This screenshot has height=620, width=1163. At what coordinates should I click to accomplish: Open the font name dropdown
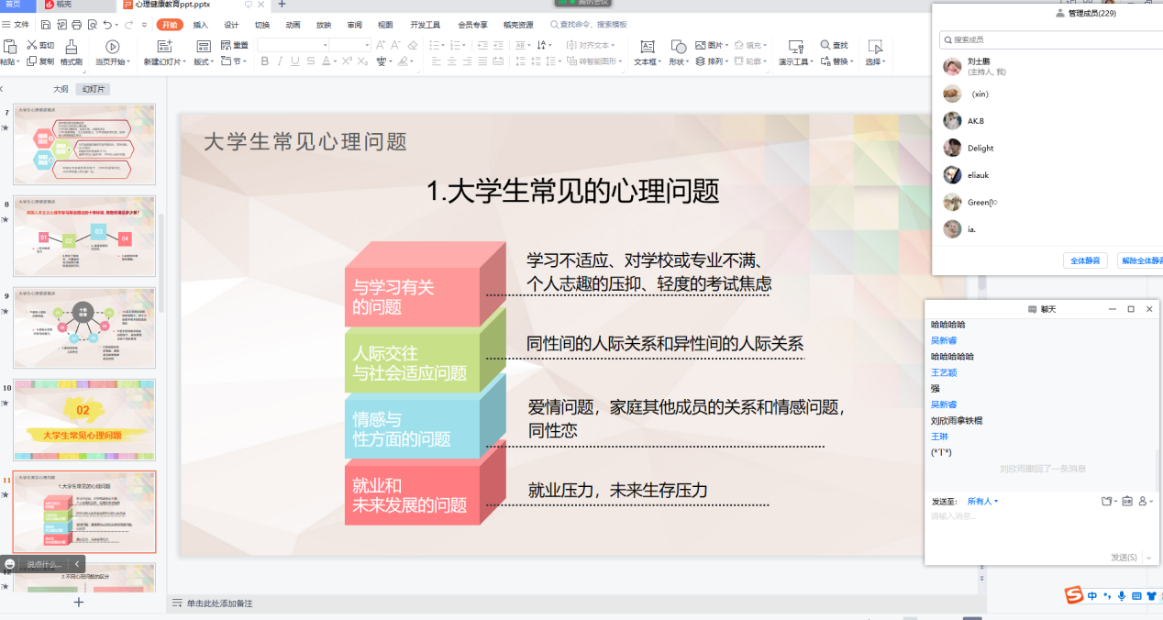point(324,45)
